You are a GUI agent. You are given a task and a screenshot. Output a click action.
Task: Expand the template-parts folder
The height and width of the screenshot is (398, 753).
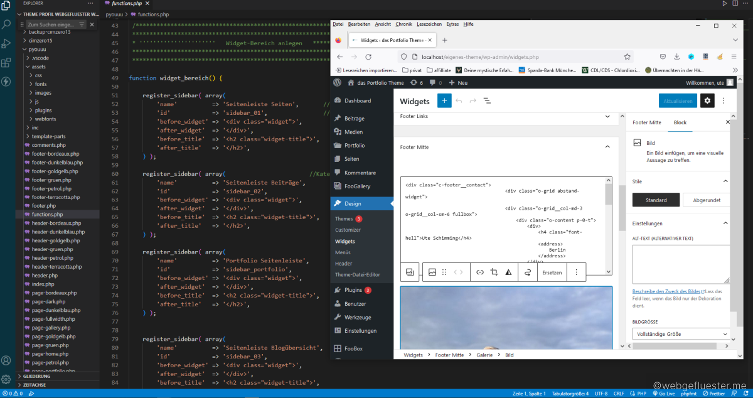click(x=26, y=136)
